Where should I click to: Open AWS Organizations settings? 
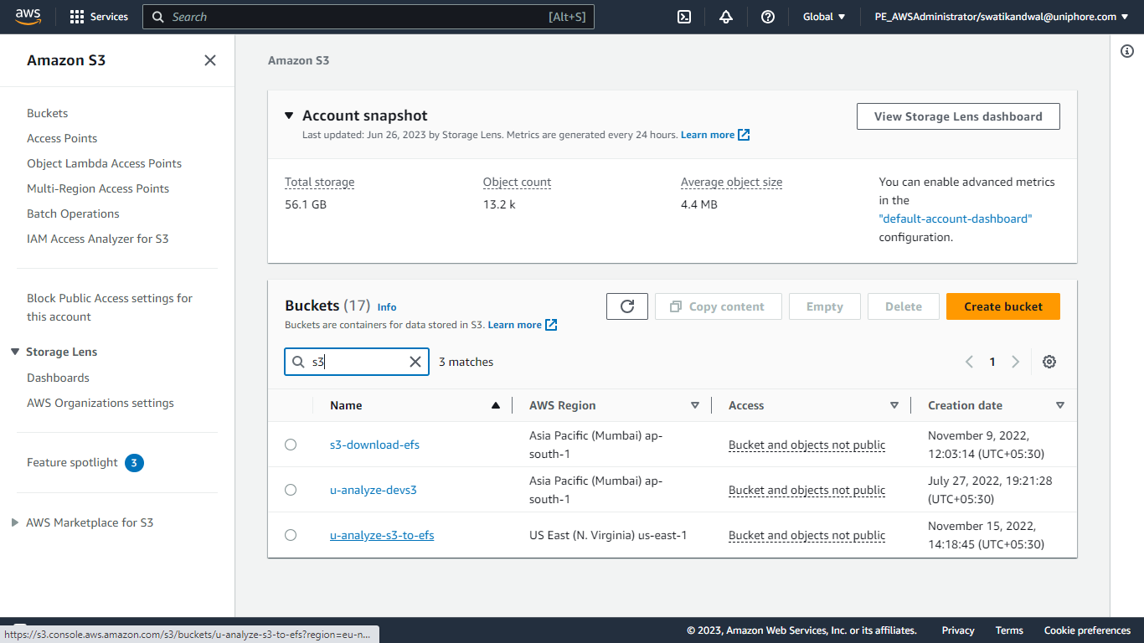click(100, 403)
